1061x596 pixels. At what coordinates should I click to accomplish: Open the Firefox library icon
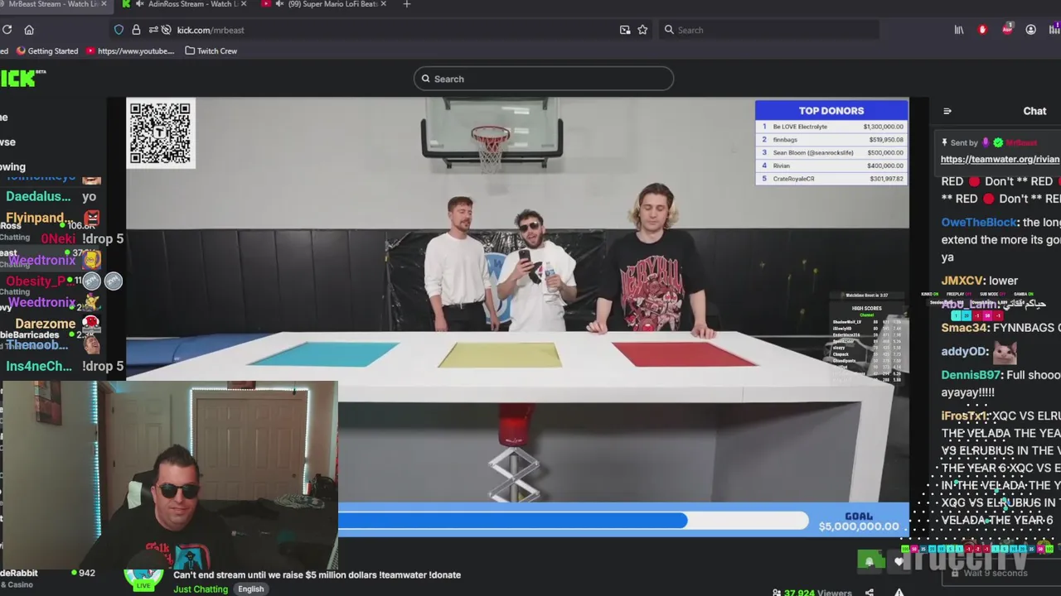coord(959,30)
